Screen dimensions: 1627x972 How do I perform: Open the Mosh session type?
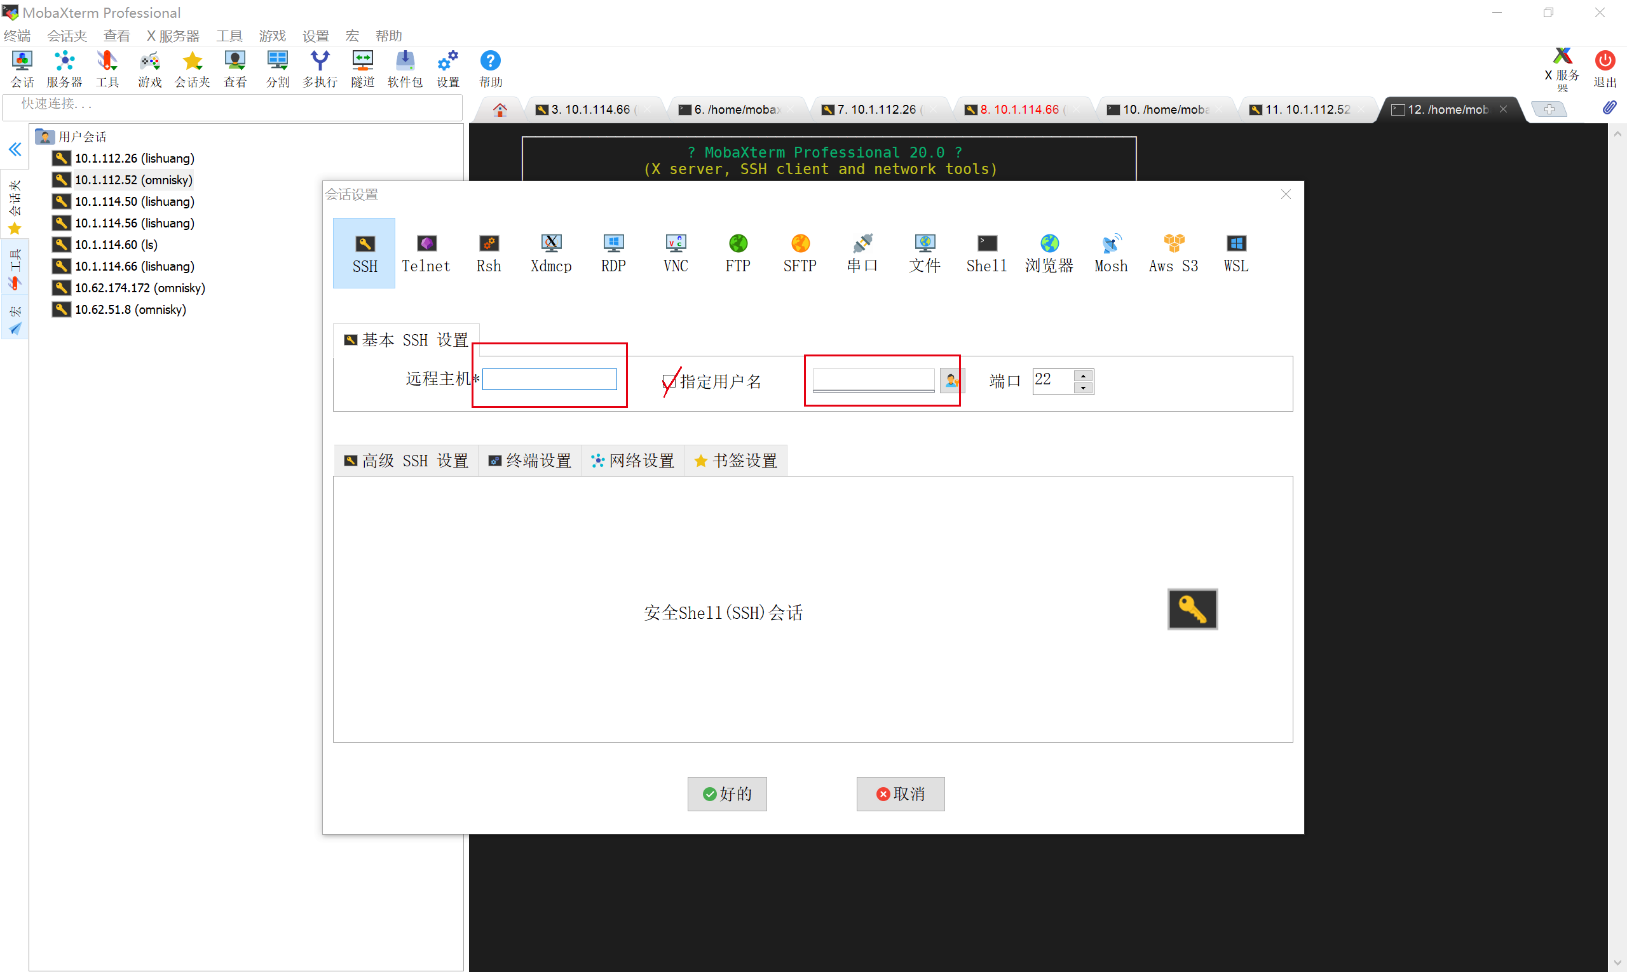(x=1111, y=253)
